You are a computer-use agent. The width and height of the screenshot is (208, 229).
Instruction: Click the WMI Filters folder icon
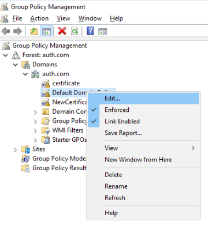tap(46, 130)
